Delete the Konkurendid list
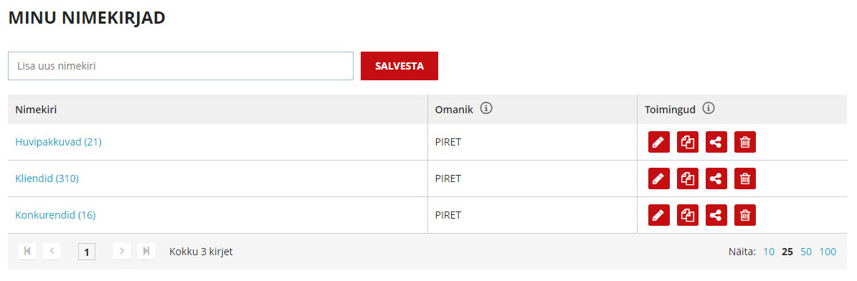Image resolution: width=857 pixels, height=281 pixels. click(x=745, y=215)
